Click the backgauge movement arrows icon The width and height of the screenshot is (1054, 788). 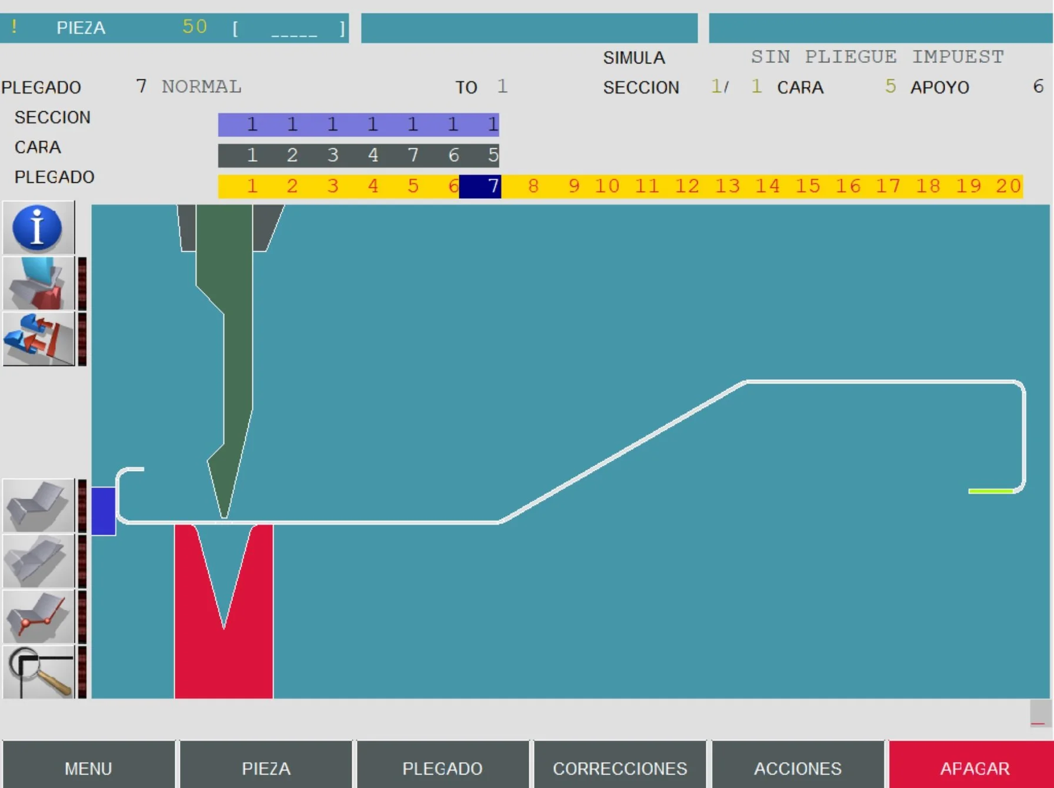38,339
